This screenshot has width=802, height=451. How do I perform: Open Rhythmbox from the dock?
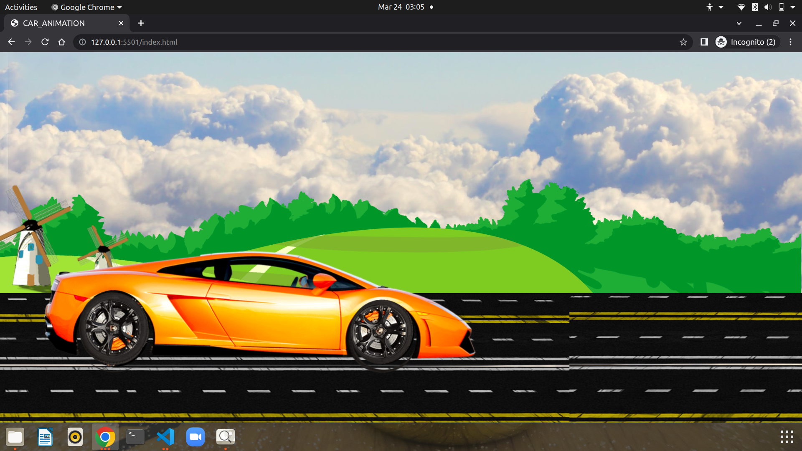(75, 437)
